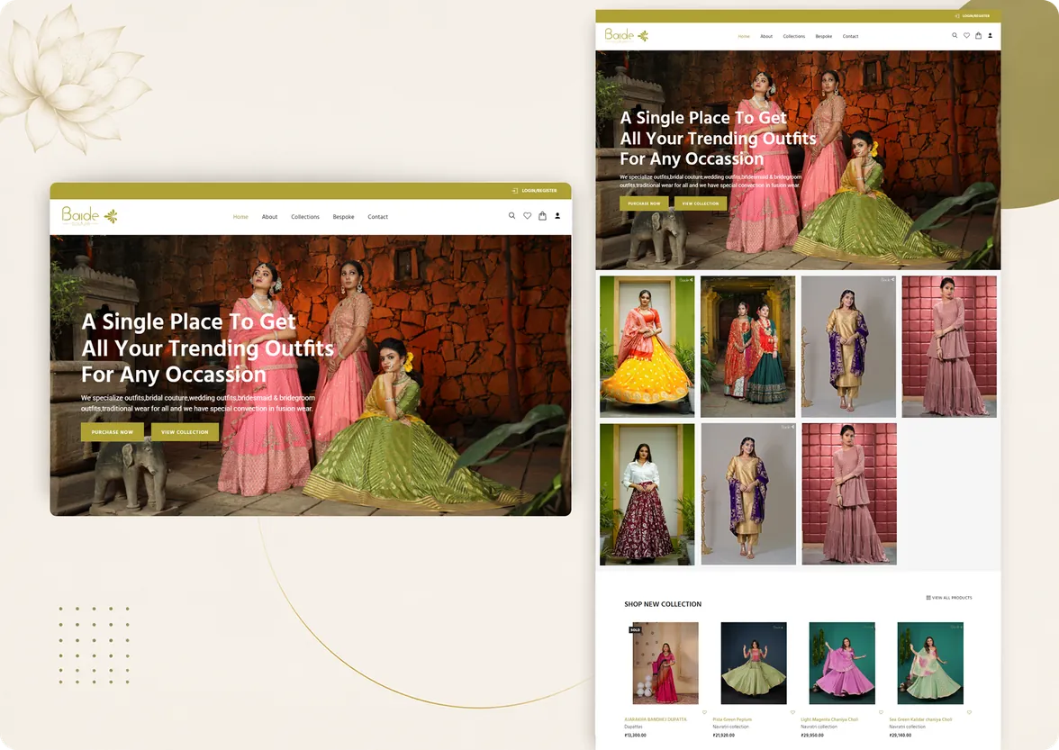Click the Ajarakha Bandhej Dupatta product title
The height and width of the screenshot is (750, 1059).
point(656,719)
